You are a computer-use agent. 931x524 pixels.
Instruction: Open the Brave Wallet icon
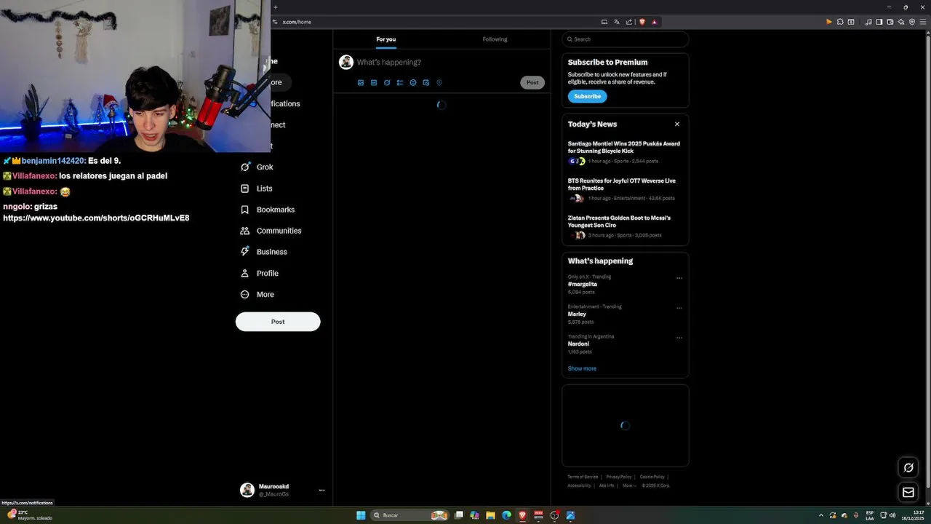tap(890, 22)
